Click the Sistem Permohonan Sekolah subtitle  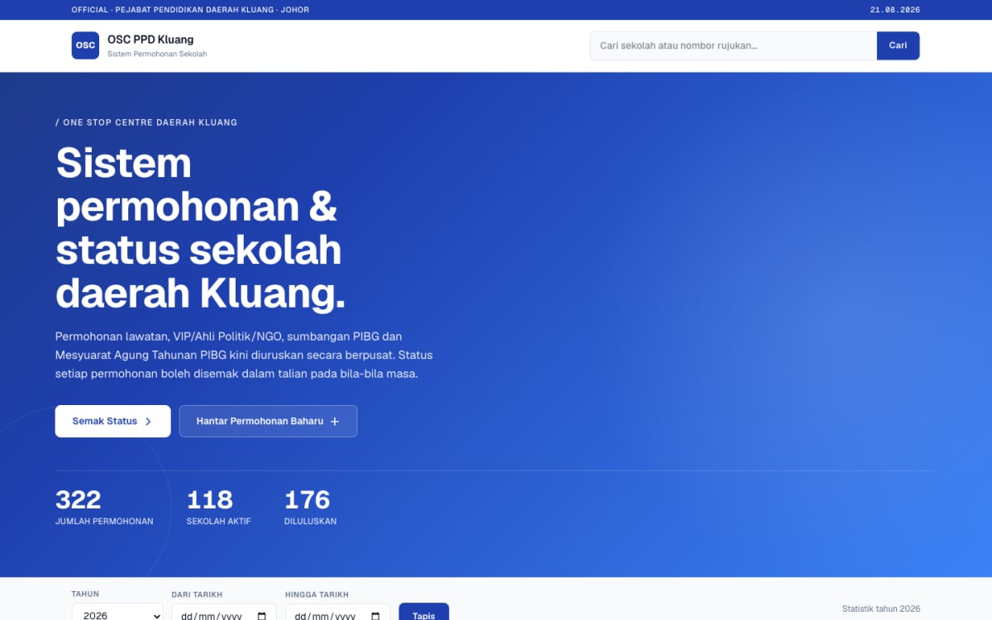tap(157, 54)
